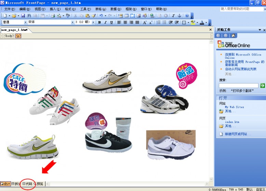Toggle Align Right
The image size is (266, 191).
tap(131, 22)
